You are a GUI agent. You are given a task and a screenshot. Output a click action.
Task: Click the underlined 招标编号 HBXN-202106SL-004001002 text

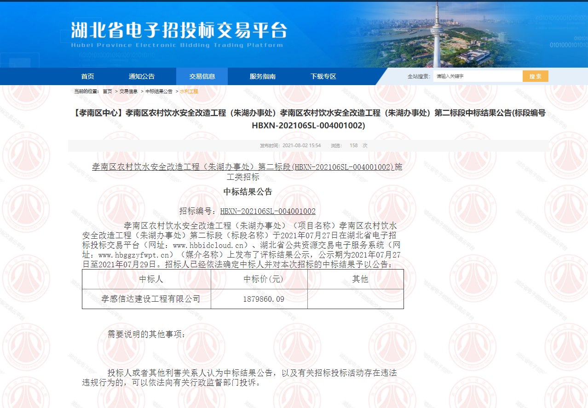(267, 211)
